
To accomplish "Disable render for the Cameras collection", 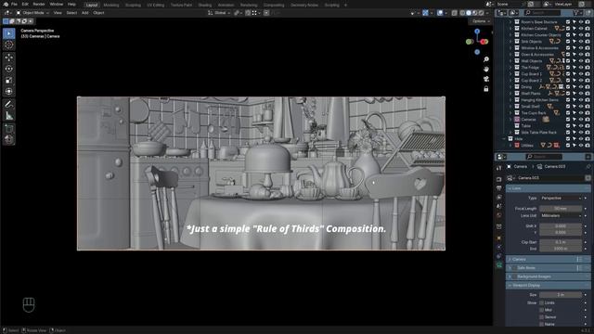I will coord(588,120).
